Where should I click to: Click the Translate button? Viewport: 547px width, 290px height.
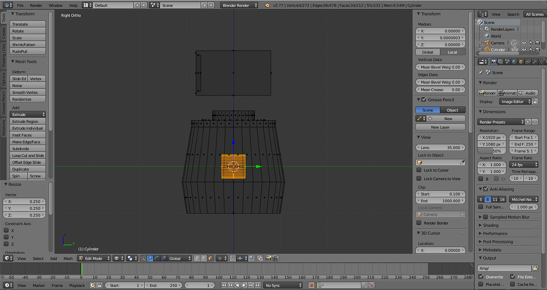[x=28, y=24]
